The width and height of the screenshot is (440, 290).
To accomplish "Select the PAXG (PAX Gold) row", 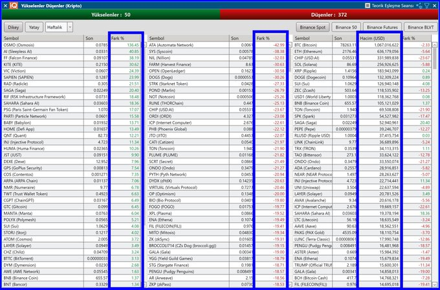I will (x=362, y=232).
